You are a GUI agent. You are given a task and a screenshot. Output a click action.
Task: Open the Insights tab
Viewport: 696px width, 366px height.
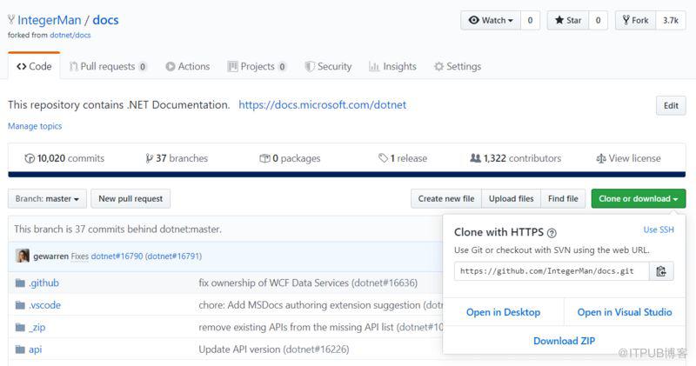click(x=392, y=67)
